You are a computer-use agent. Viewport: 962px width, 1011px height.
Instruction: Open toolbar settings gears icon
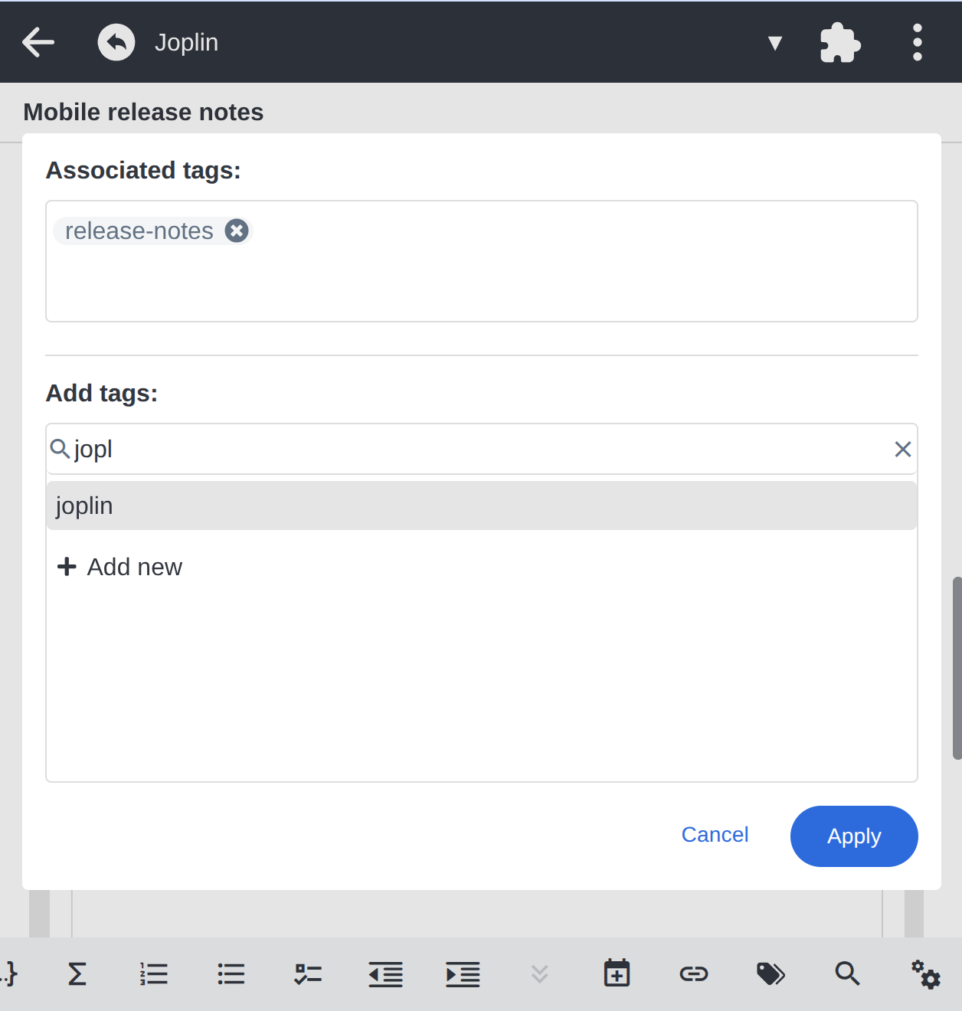(925, 974)
